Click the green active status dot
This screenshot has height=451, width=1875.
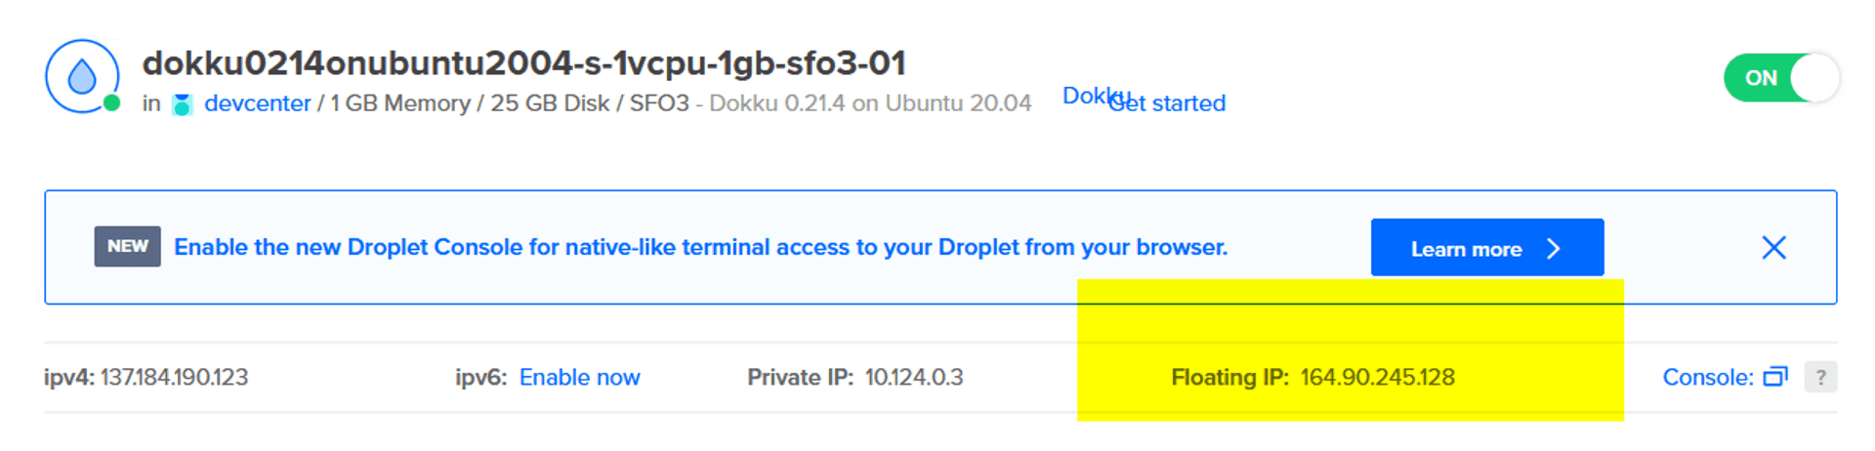coord(112,102)
